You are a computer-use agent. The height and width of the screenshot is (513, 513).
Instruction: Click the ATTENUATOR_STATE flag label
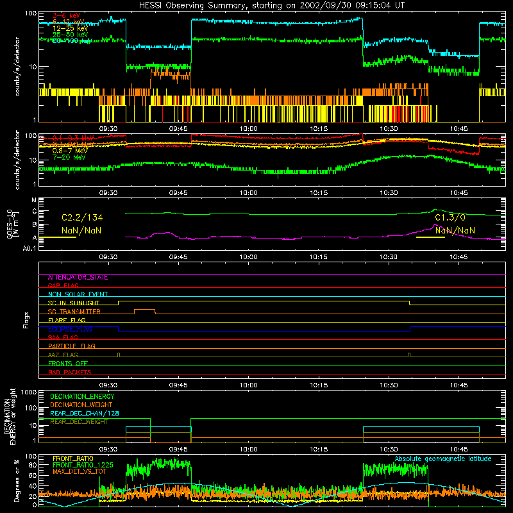78,278
